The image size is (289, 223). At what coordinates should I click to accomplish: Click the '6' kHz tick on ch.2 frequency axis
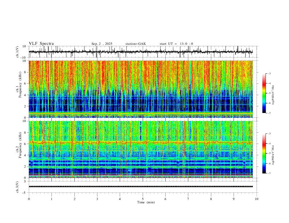point(25,144)
